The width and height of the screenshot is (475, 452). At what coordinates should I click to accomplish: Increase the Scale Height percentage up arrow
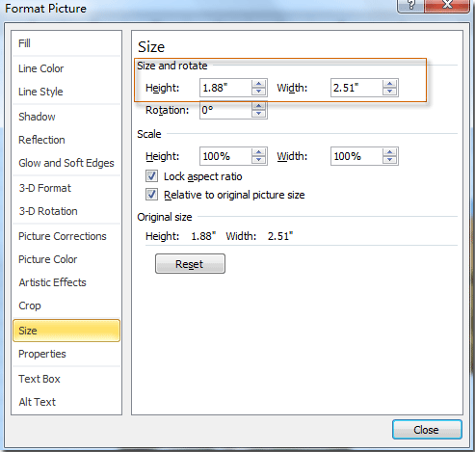(x=258, y=152)
